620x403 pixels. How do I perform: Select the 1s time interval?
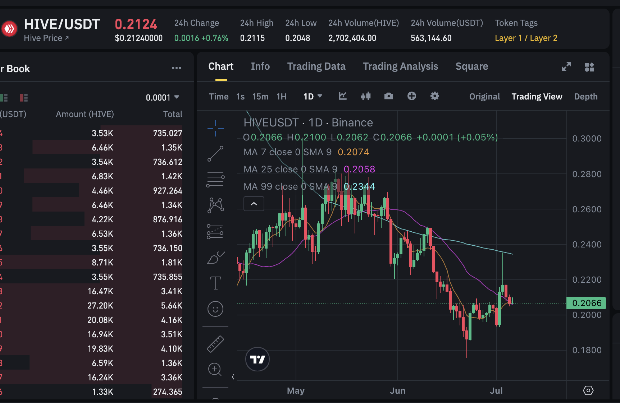pyautogui.click(x=240, y=97)
